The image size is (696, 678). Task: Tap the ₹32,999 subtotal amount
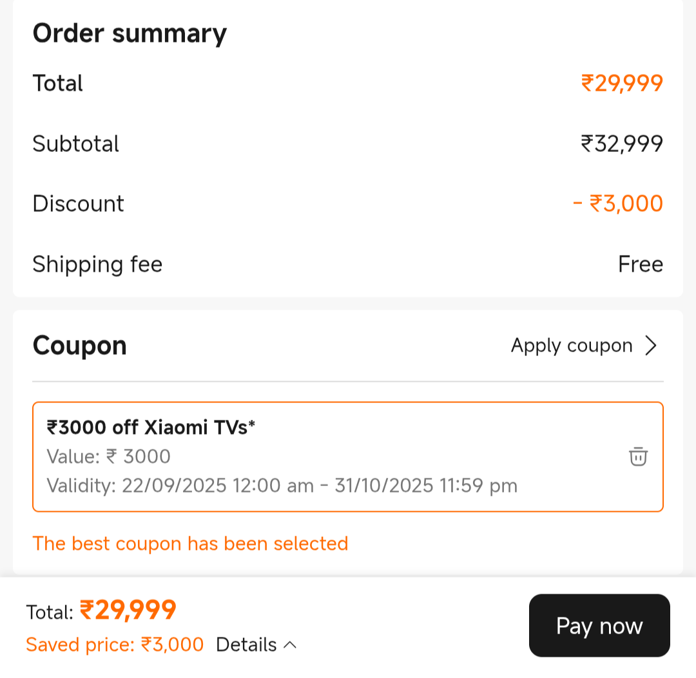(622, 144)
